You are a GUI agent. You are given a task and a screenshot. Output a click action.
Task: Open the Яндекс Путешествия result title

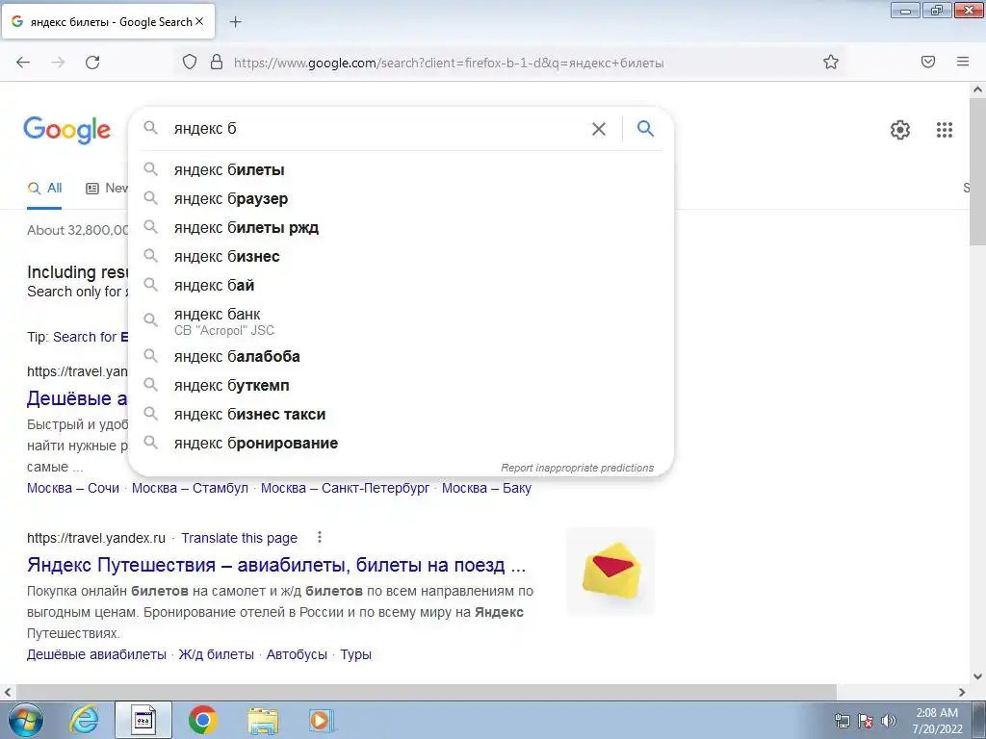[276, 565]
